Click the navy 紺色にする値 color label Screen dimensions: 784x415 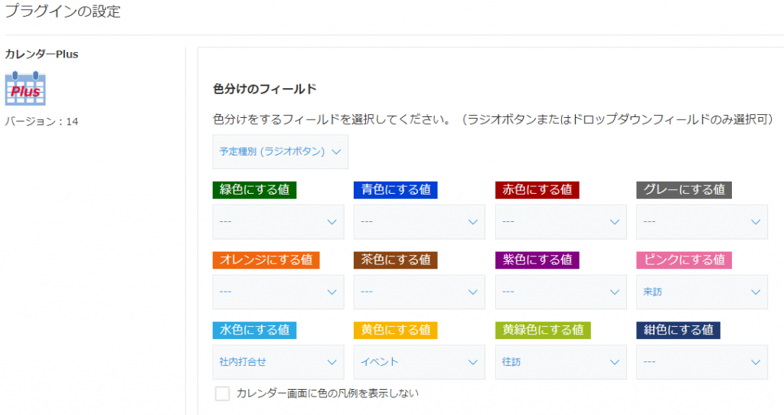678,330
